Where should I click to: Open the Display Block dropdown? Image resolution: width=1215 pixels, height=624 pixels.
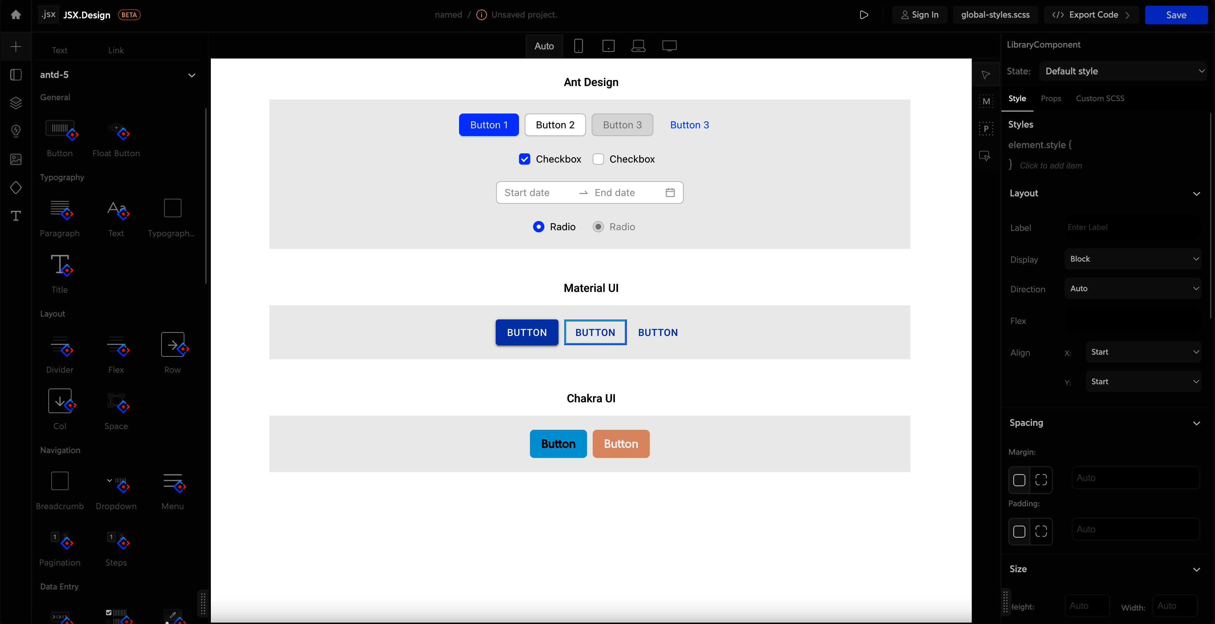pos(1132,259)
